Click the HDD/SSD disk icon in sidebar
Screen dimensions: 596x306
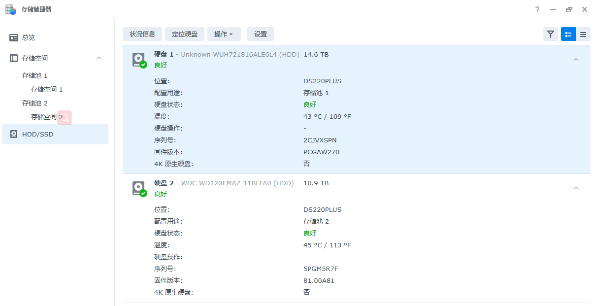[14, 134]
